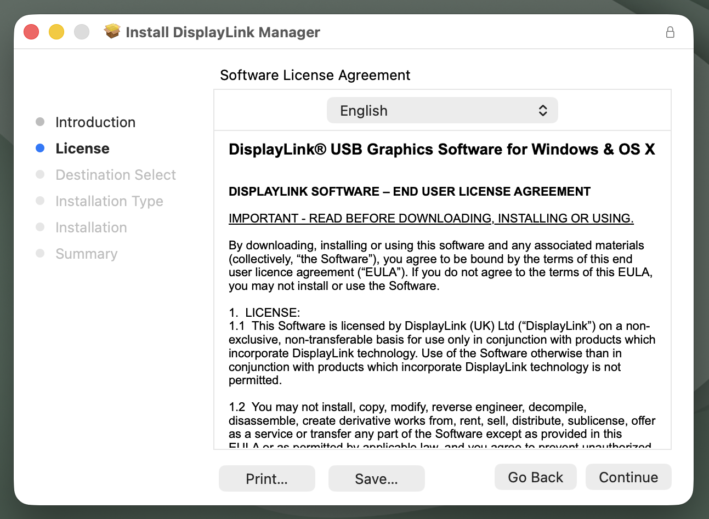Click the bullet beside Installation step

point(40,227)
